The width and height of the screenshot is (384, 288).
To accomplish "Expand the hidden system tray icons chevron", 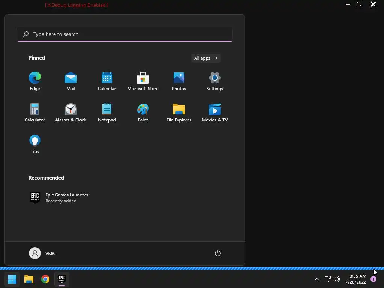I will click(317, 279).
